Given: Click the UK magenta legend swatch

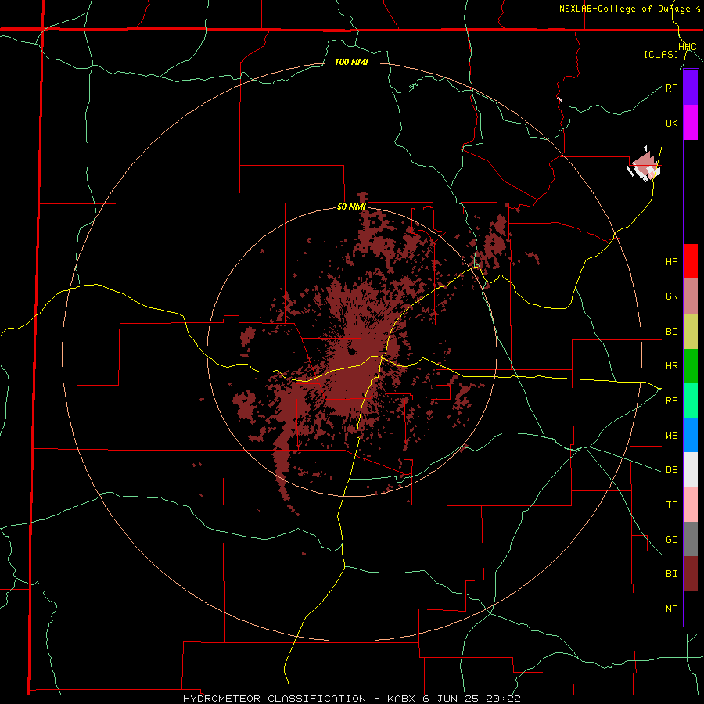Looking at the screenshot, I should [691, 123].
